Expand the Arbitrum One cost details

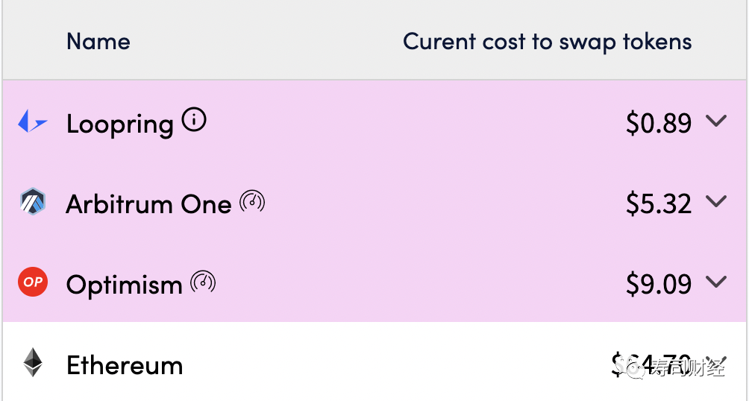click(715, 201)
